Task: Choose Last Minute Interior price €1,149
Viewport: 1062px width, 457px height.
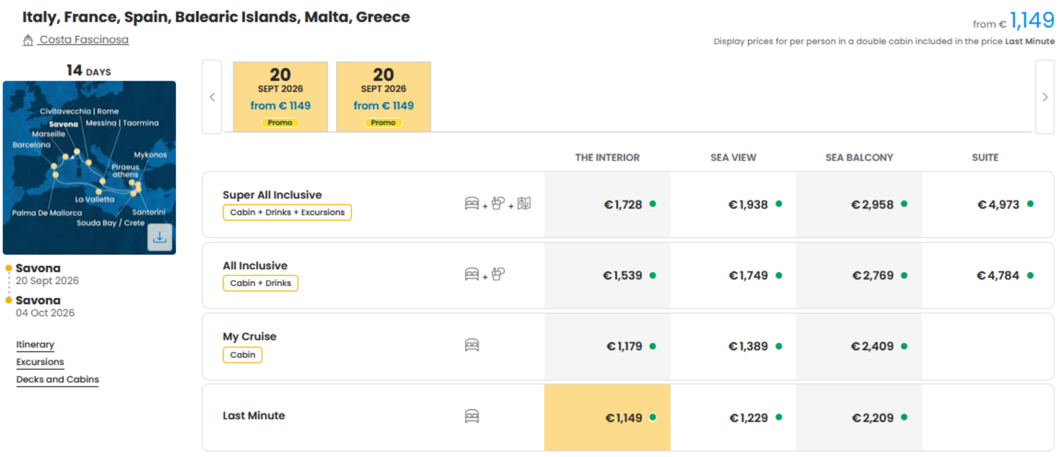Action: tap(607, 418)
